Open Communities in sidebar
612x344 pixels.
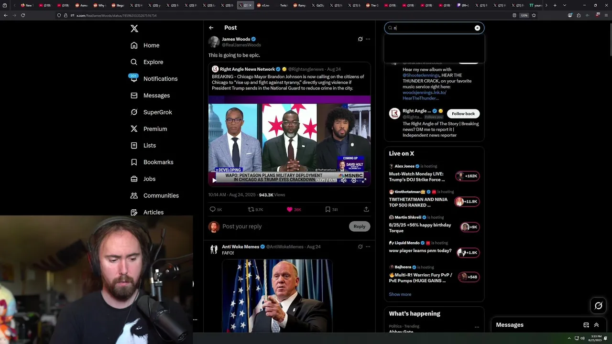point(154,195)
